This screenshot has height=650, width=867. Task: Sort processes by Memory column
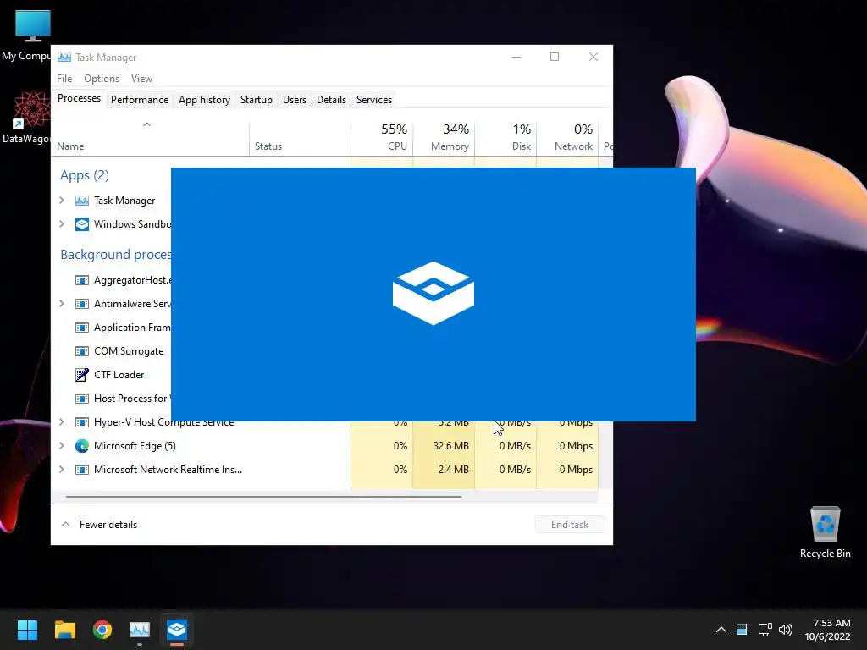pos(444,138)
